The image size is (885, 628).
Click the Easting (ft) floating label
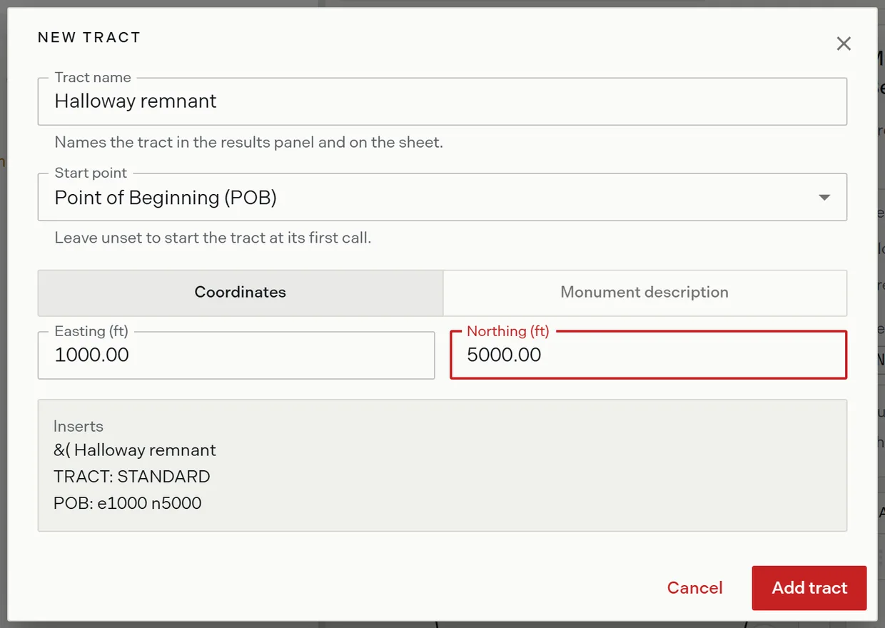tap(91, 331)
